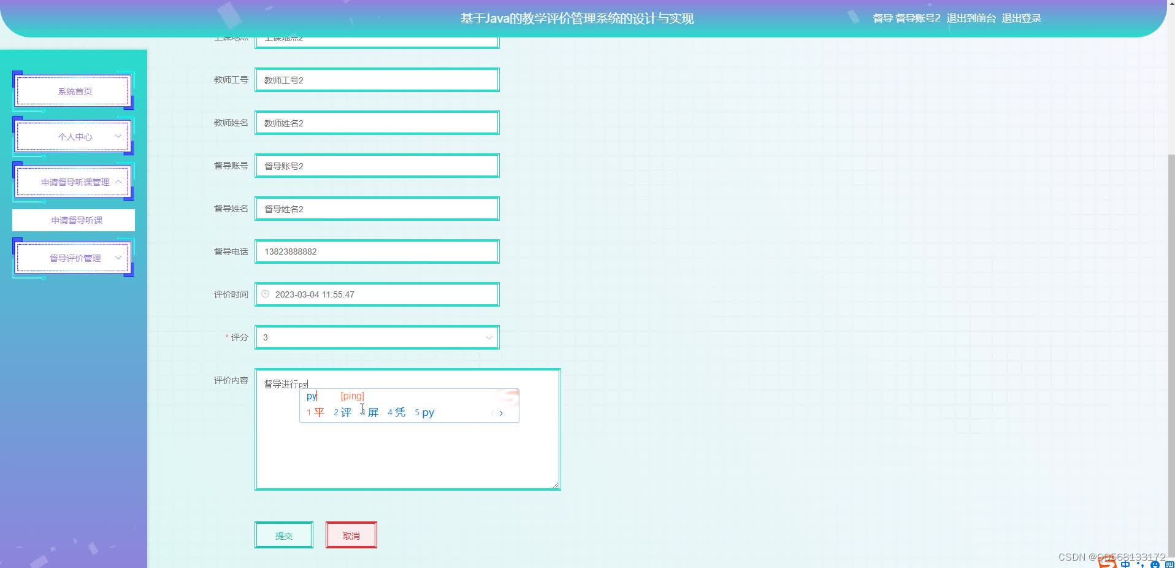Open the 申请督导听课 submenu item
The width and height of the screenshot is (1175, 568).
pos(74,220)
